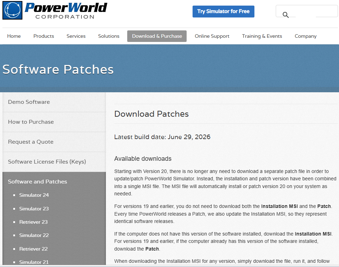
Task: Open Simulator 24 in the sidebar
Action: pyautogui.click(x=34, y=195)
